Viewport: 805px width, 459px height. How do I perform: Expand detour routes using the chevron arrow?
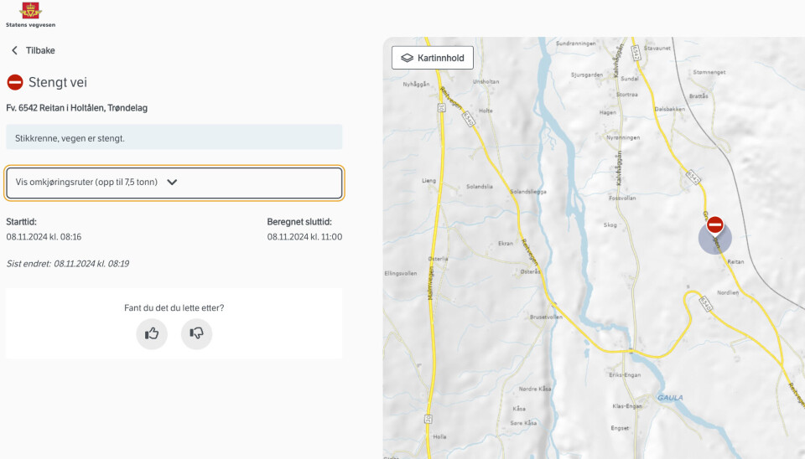(172, 183)
